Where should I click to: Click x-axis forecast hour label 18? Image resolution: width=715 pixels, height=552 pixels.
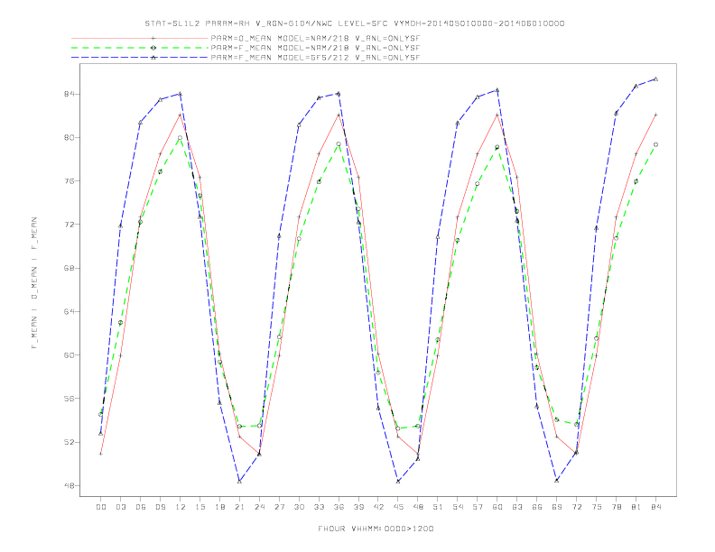tap(219, 507)
